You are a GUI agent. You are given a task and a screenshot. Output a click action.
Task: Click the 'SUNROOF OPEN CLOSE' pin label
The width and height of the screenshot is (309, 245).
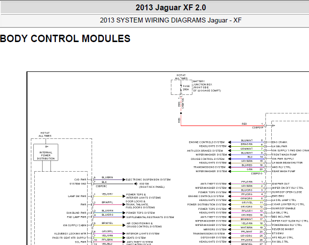coord(287,192)
